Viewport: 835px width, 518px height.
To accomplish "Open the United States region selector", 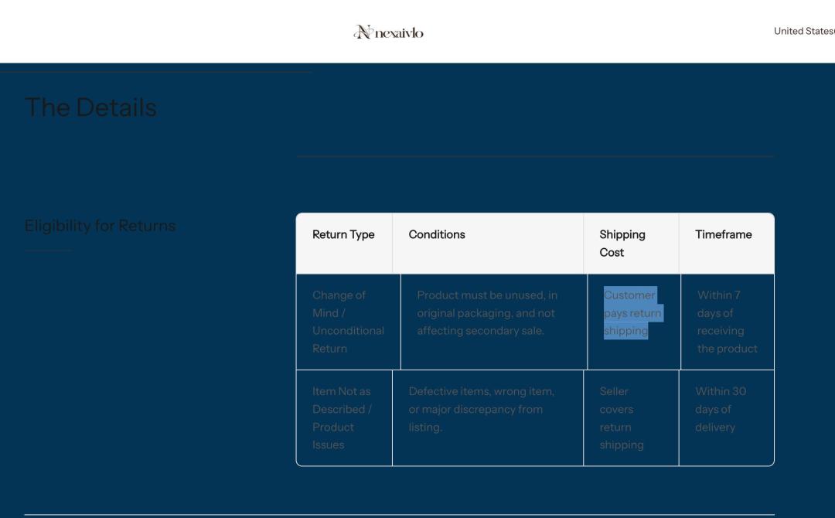I will click(x=804, y=32).
